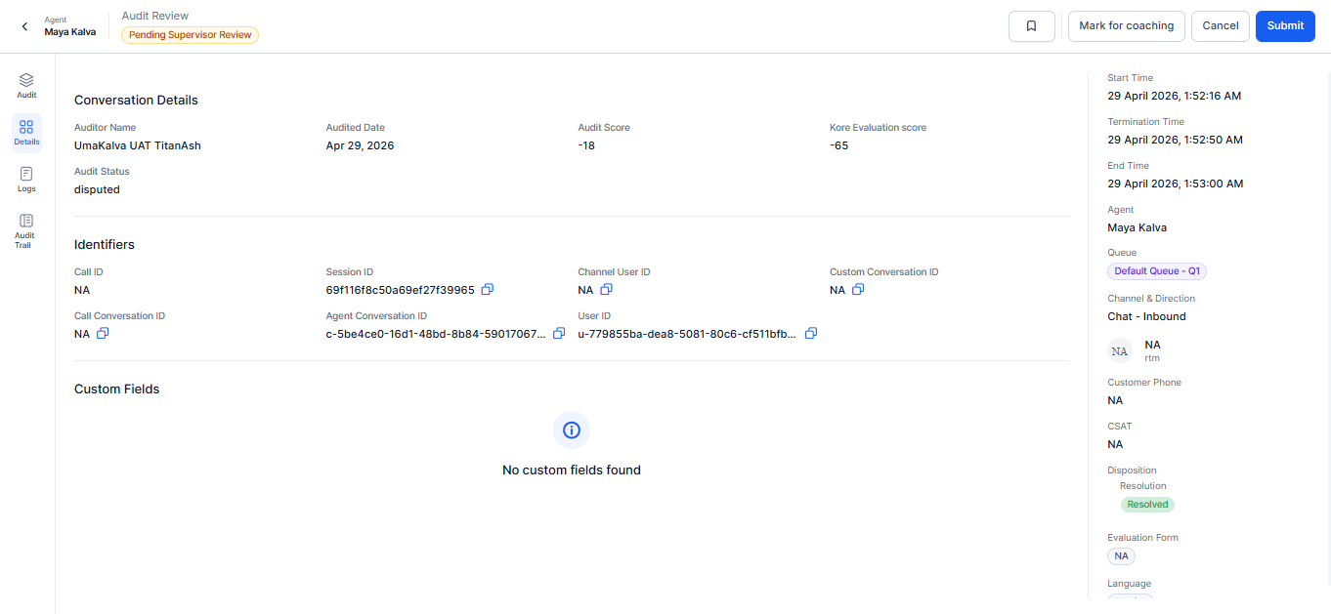Click the Identifiers heading
Image resolution: width=1331 pixels, height=614 pixels.
click(105, 244)
